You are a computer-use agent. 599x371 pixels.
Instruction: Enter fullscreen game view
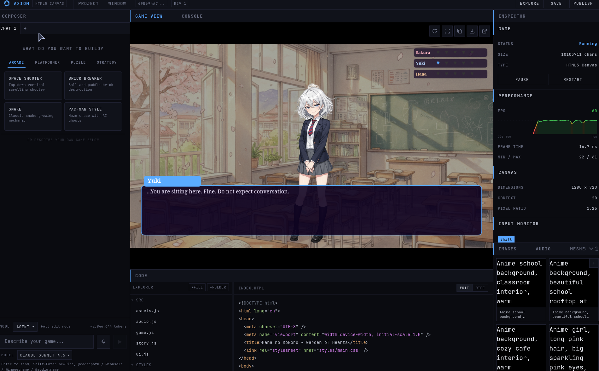[x=447, y=31]
